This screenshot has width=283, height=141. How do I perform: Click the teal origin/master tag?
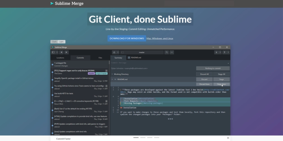click(x=102, y=73)
